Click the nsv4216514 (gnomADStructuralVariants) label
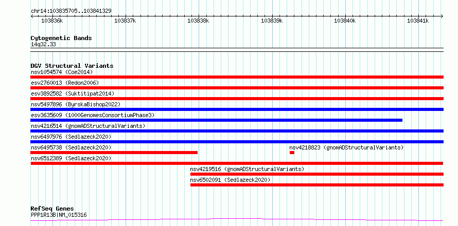Screen dimensions: 458x226 (x=88, y=126)
